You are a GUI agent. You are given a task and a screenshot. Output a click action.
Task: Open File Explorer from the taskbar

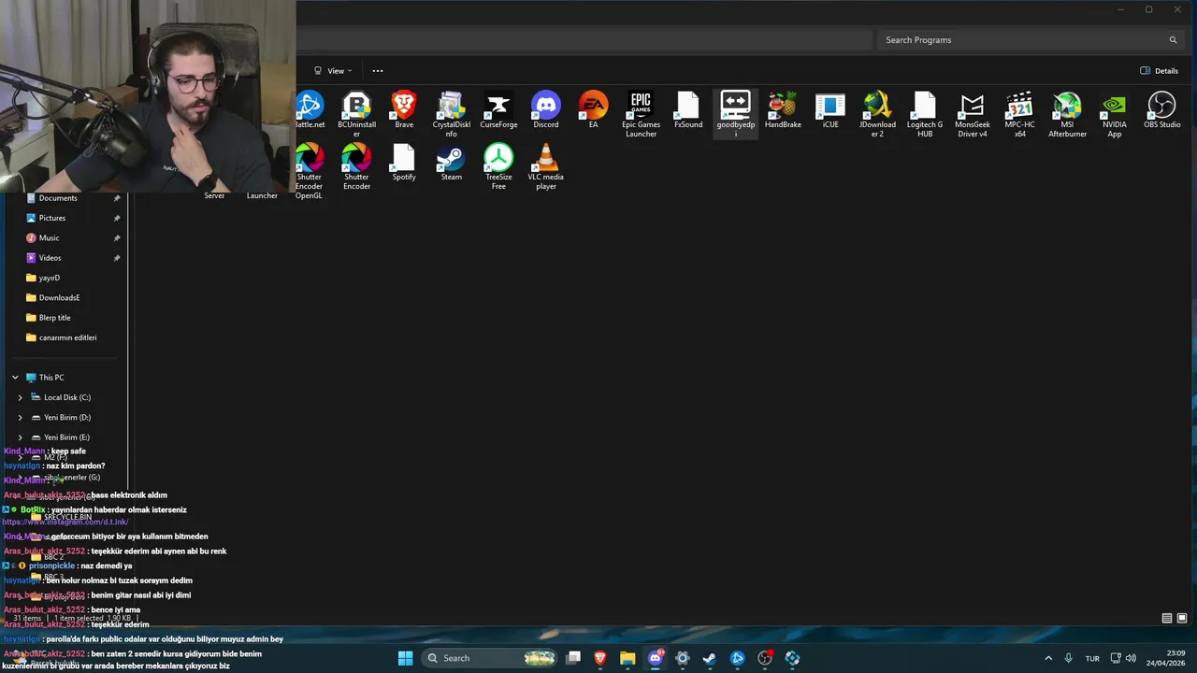(627, 658)
